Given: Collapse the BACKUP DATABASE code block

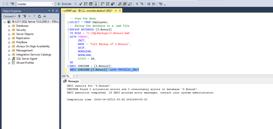Looking at the screenshot, I should click(x=68, y=29).
